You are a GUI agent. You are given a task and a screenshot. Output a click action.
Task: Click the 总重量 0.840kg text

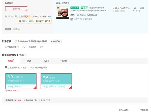(x=13, y=29)
